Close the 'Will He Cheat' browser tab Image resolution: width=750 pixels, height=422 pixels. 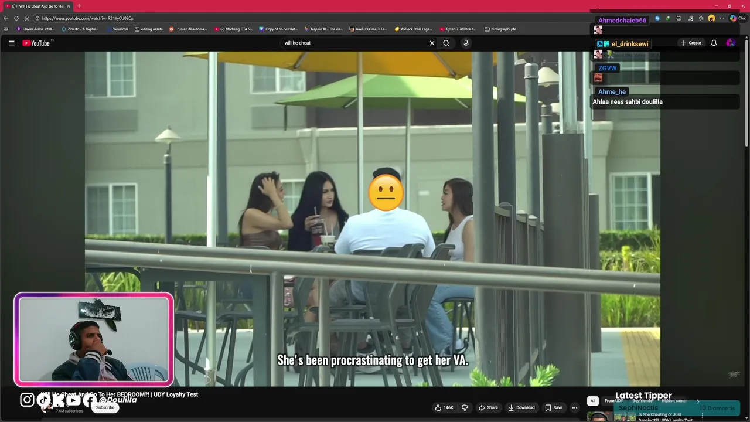pyautogui.click(x=69, y=6)
